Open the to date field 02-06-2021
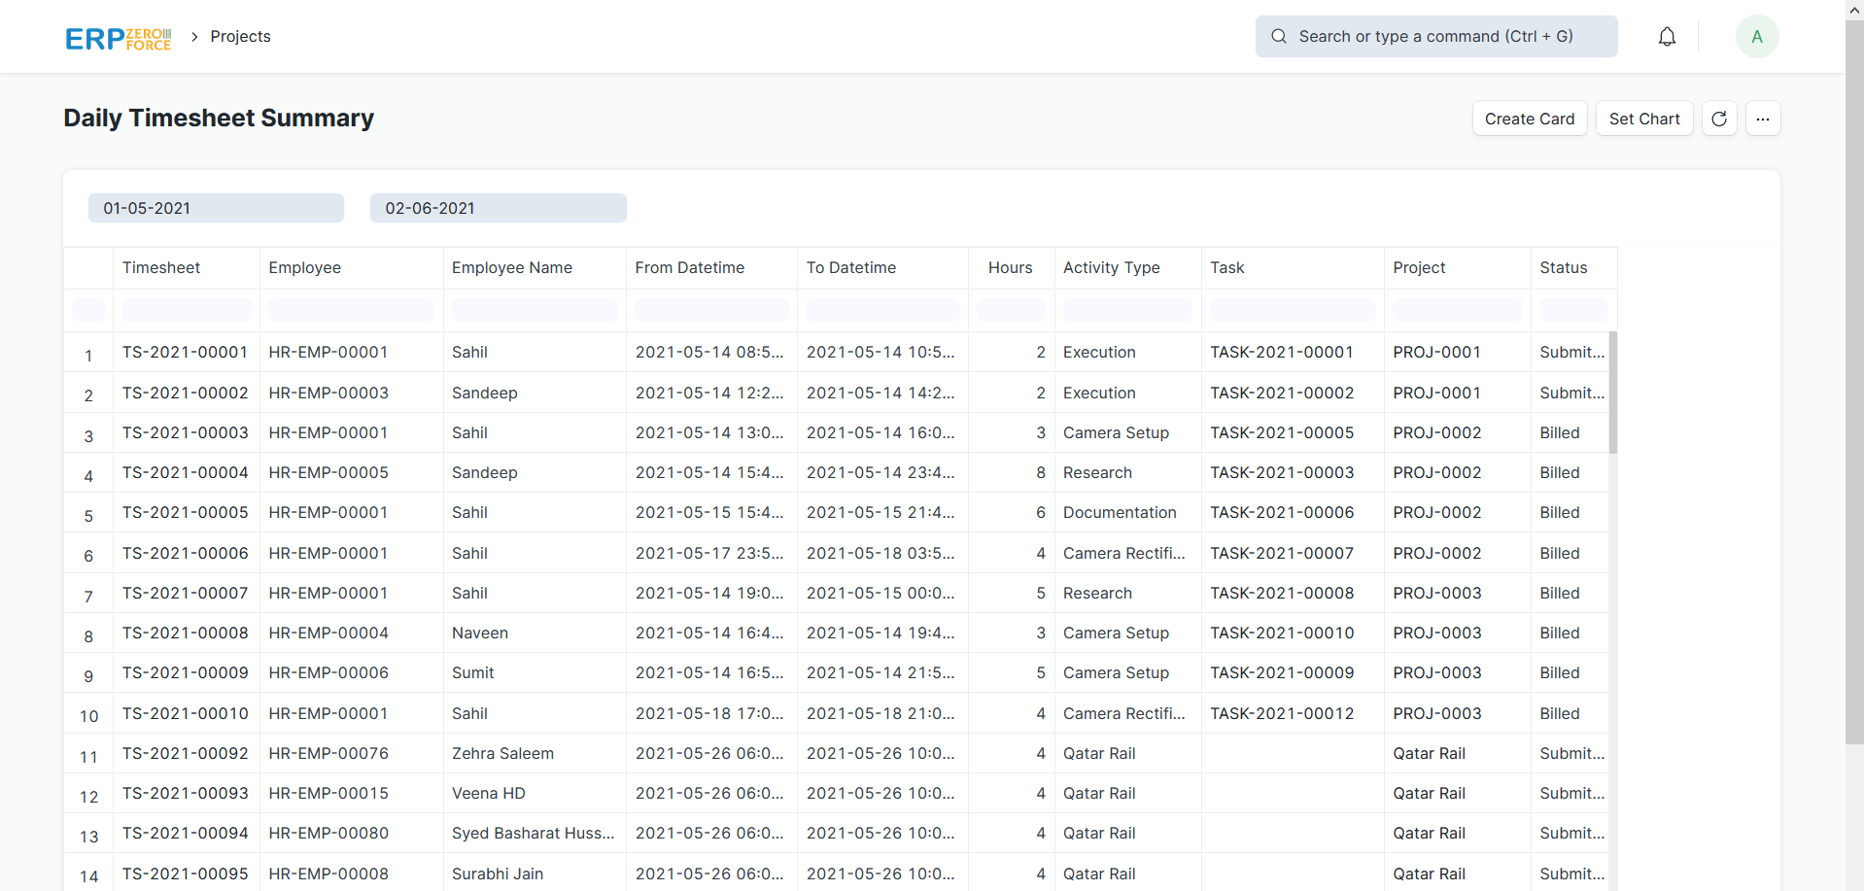This screenshot has height=891, width=1864. pyautogui.click(x=498, y=208)
